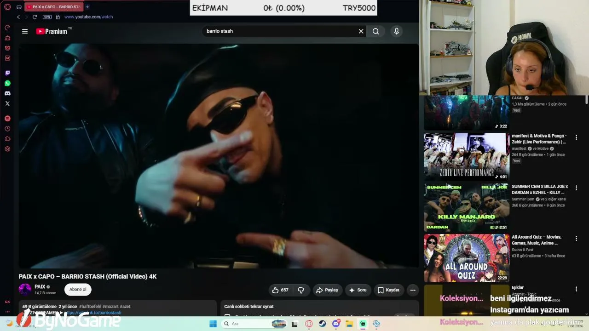Open the Windows Start menu

[x=213, y=324]
